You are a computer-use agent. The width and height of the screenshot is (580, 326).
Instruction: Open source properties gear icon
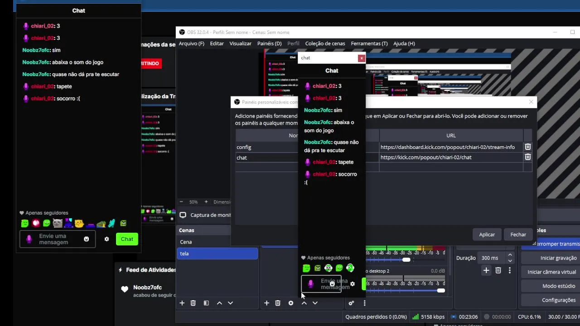pyautogui.click(x=291, y=303)
